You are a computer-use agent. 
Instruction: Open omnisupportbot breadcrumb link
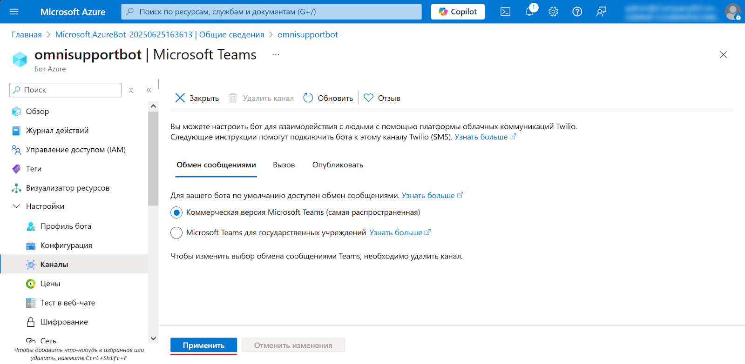(x=308, y=35)
